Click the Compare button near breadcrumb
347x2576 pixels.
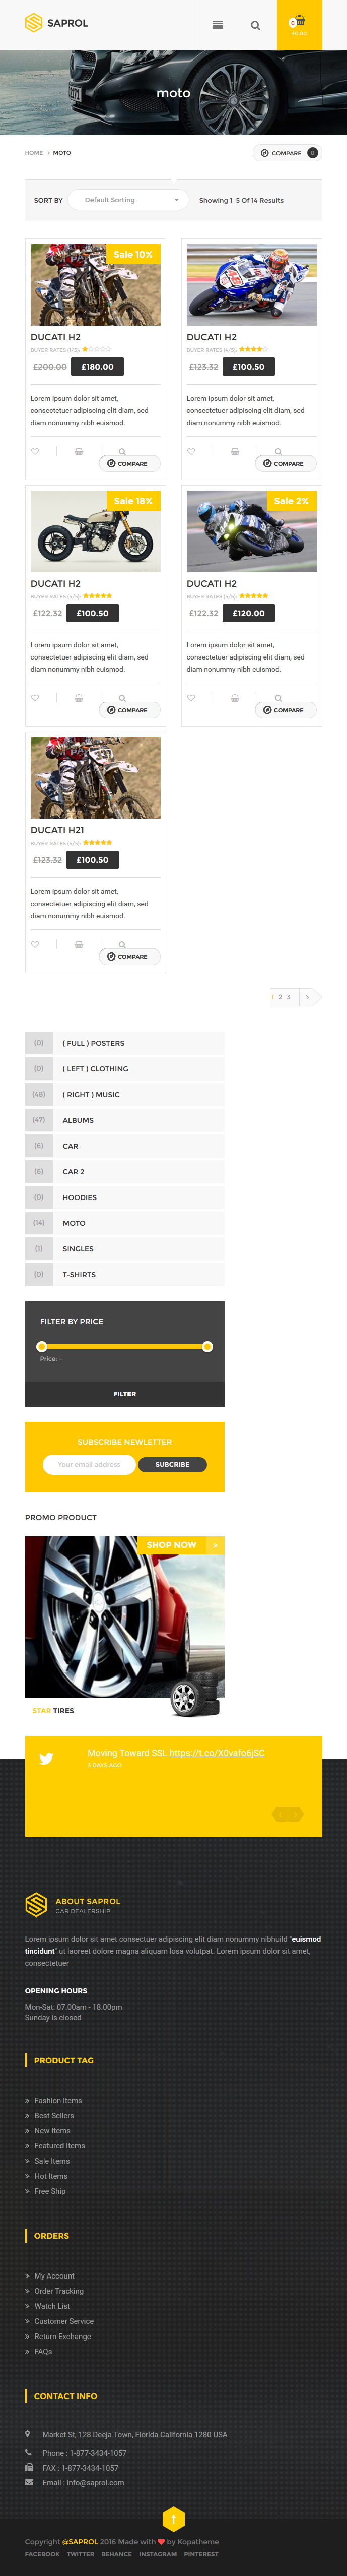(287, 153)
